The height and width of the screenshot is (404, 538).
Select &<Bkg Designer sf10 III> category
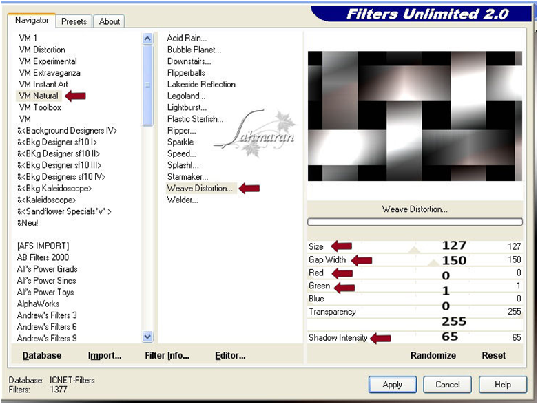(x=59, y=165)
